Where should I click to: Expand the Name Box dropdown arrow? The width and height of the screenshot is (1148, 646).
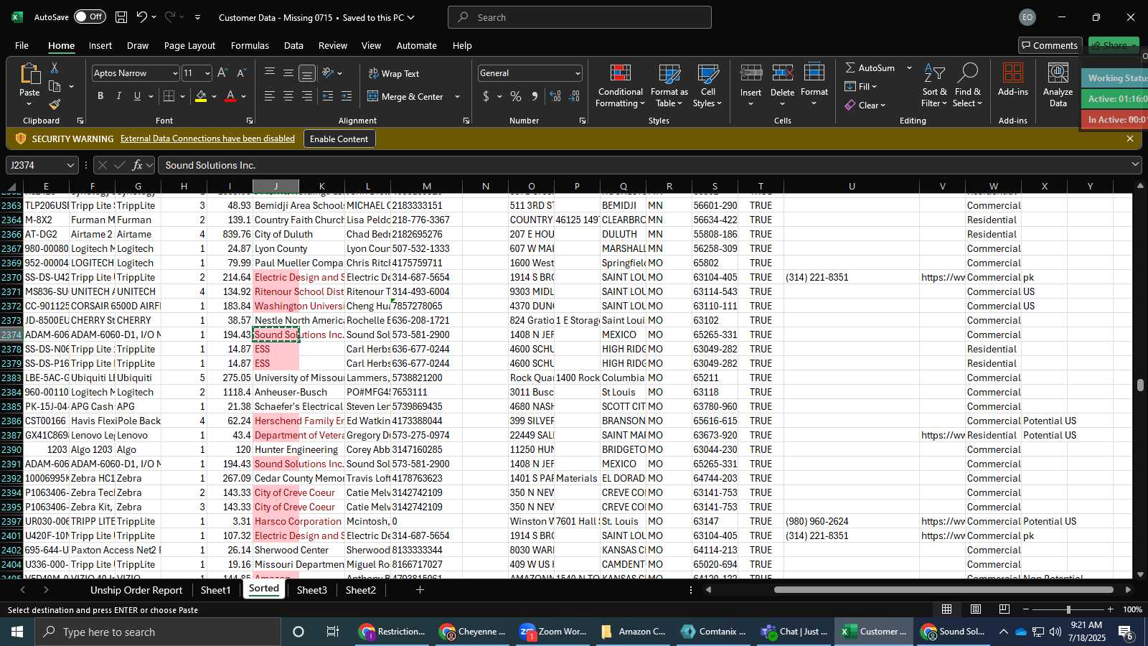click(70, 165)
